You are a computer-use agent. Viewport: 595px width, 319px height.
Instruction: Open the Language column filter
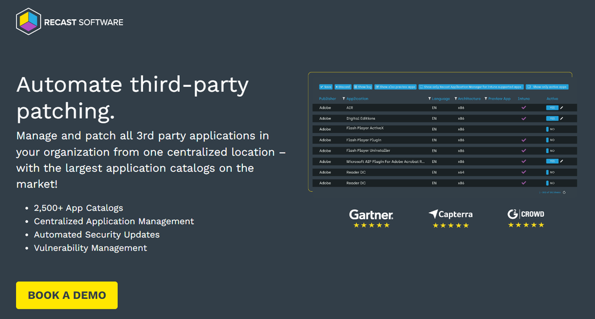(430, 99)
